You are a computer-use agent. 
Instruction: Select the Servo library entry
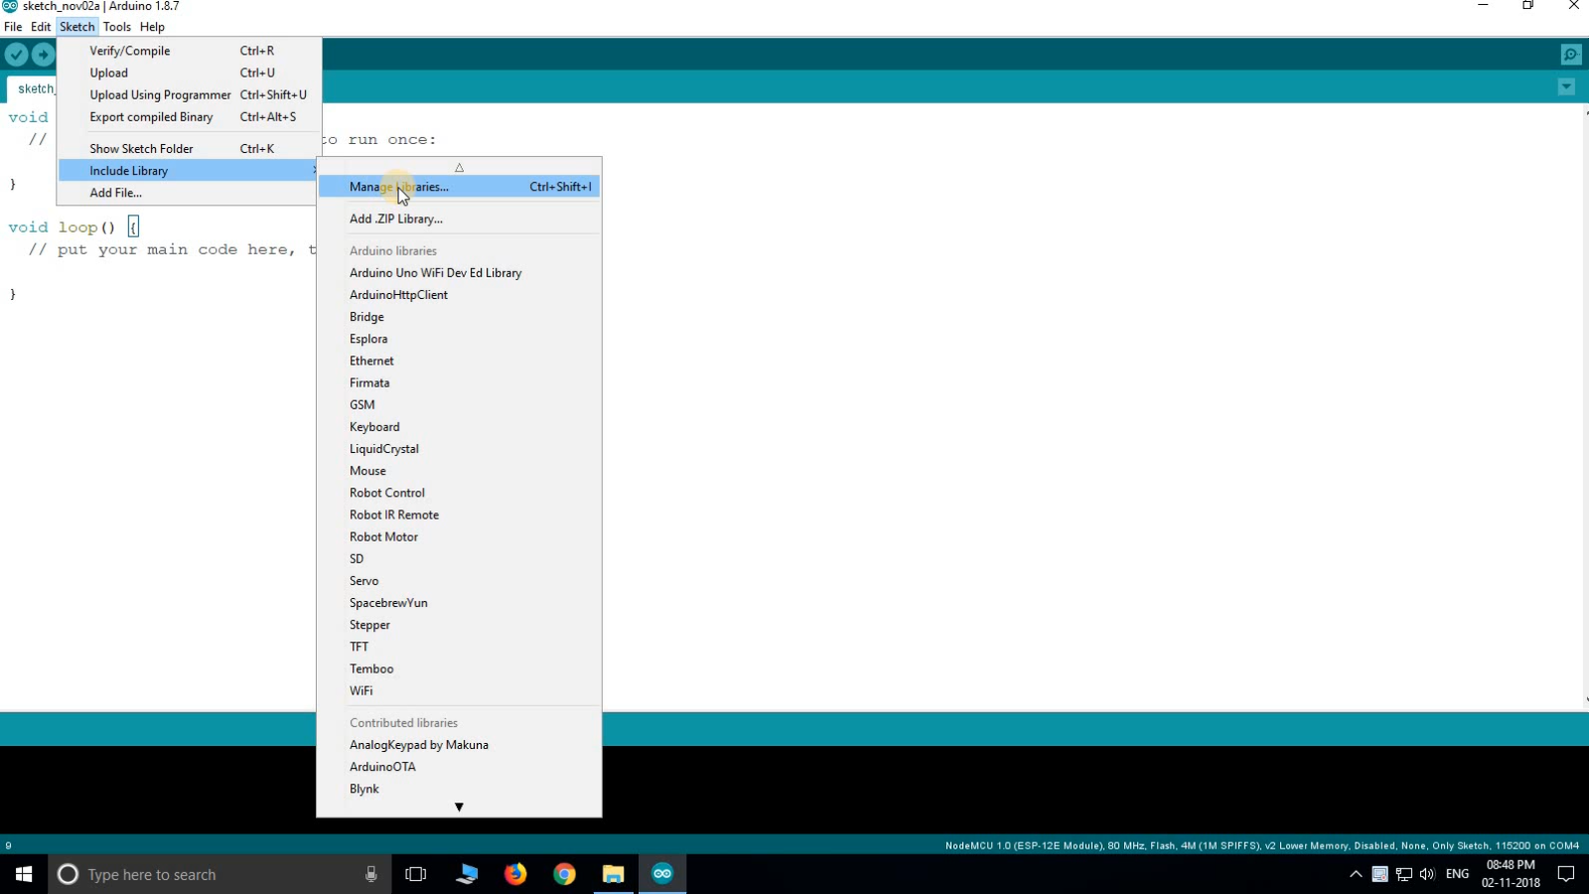363,581
